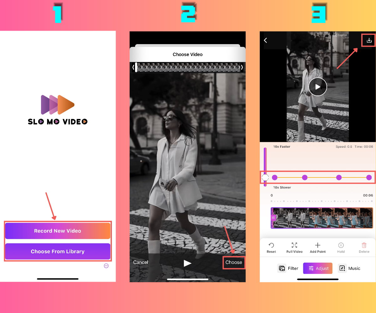
Task: Click the '10x Slower' label
Action: coord(282,187)
